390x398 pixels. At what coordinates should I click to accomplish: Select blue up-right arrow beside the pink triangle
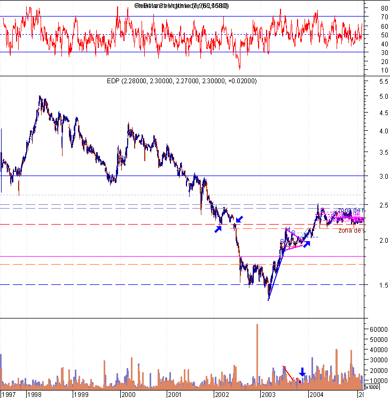[x=307, y=244]
